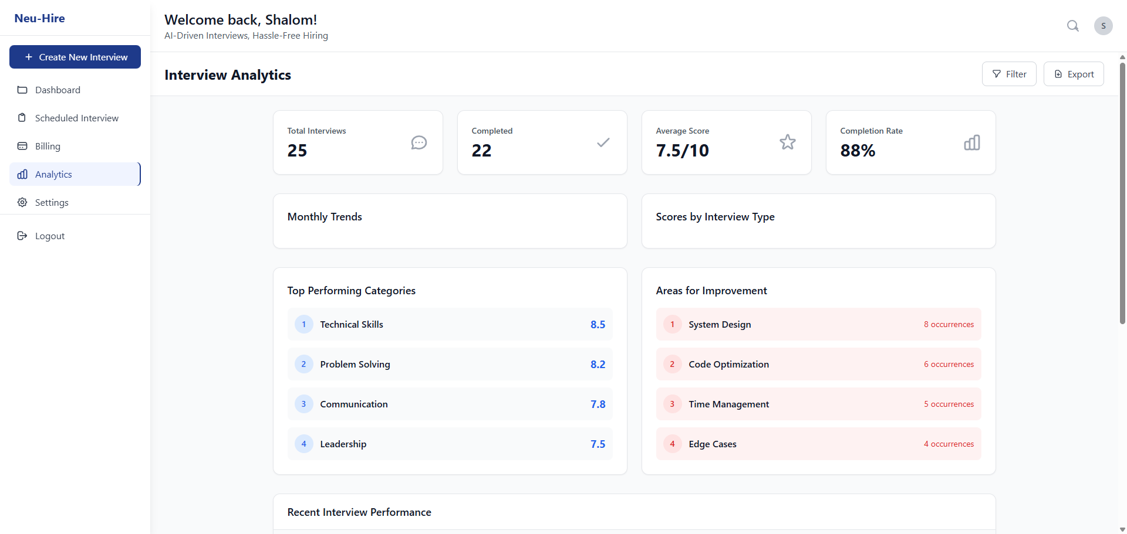The height and width of the screenshot is (534, 1127).
Task: Click the Scheduled Interview clipboard icon
Action: click(x=22, y=117)
